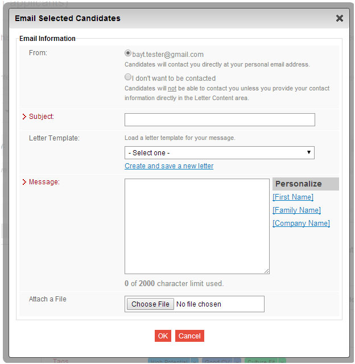Choose "I don't want to be contacted"
355x364 pixels.
128,77
